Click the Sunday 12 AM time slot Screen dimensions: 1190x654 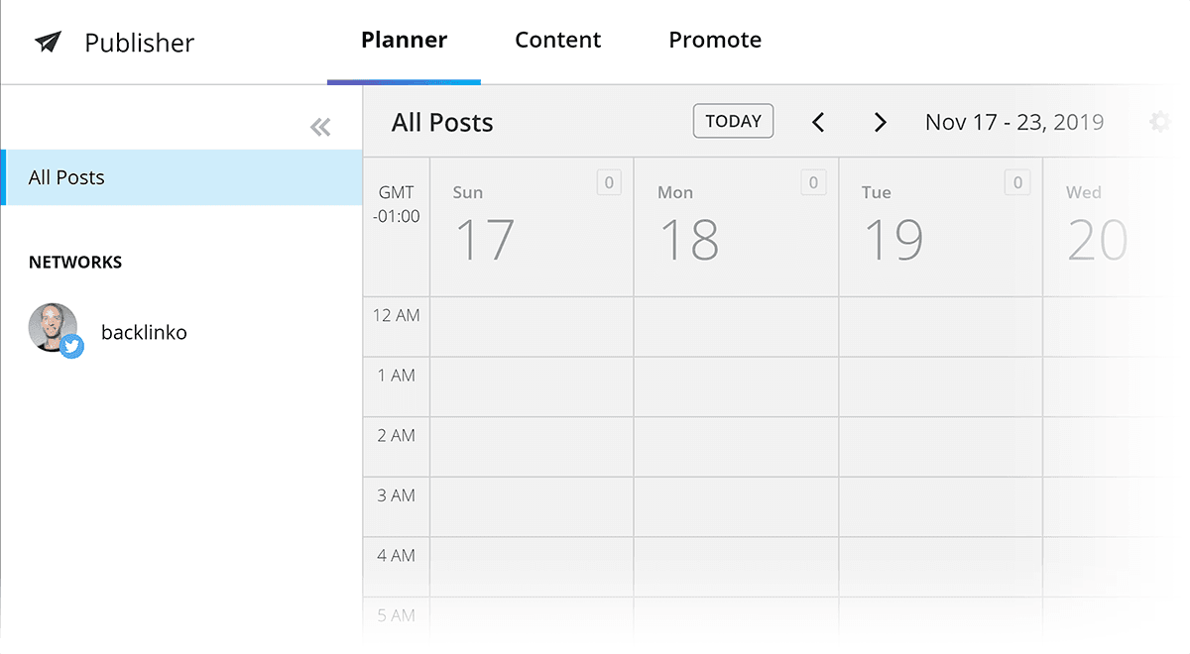[x=532, y=327]
